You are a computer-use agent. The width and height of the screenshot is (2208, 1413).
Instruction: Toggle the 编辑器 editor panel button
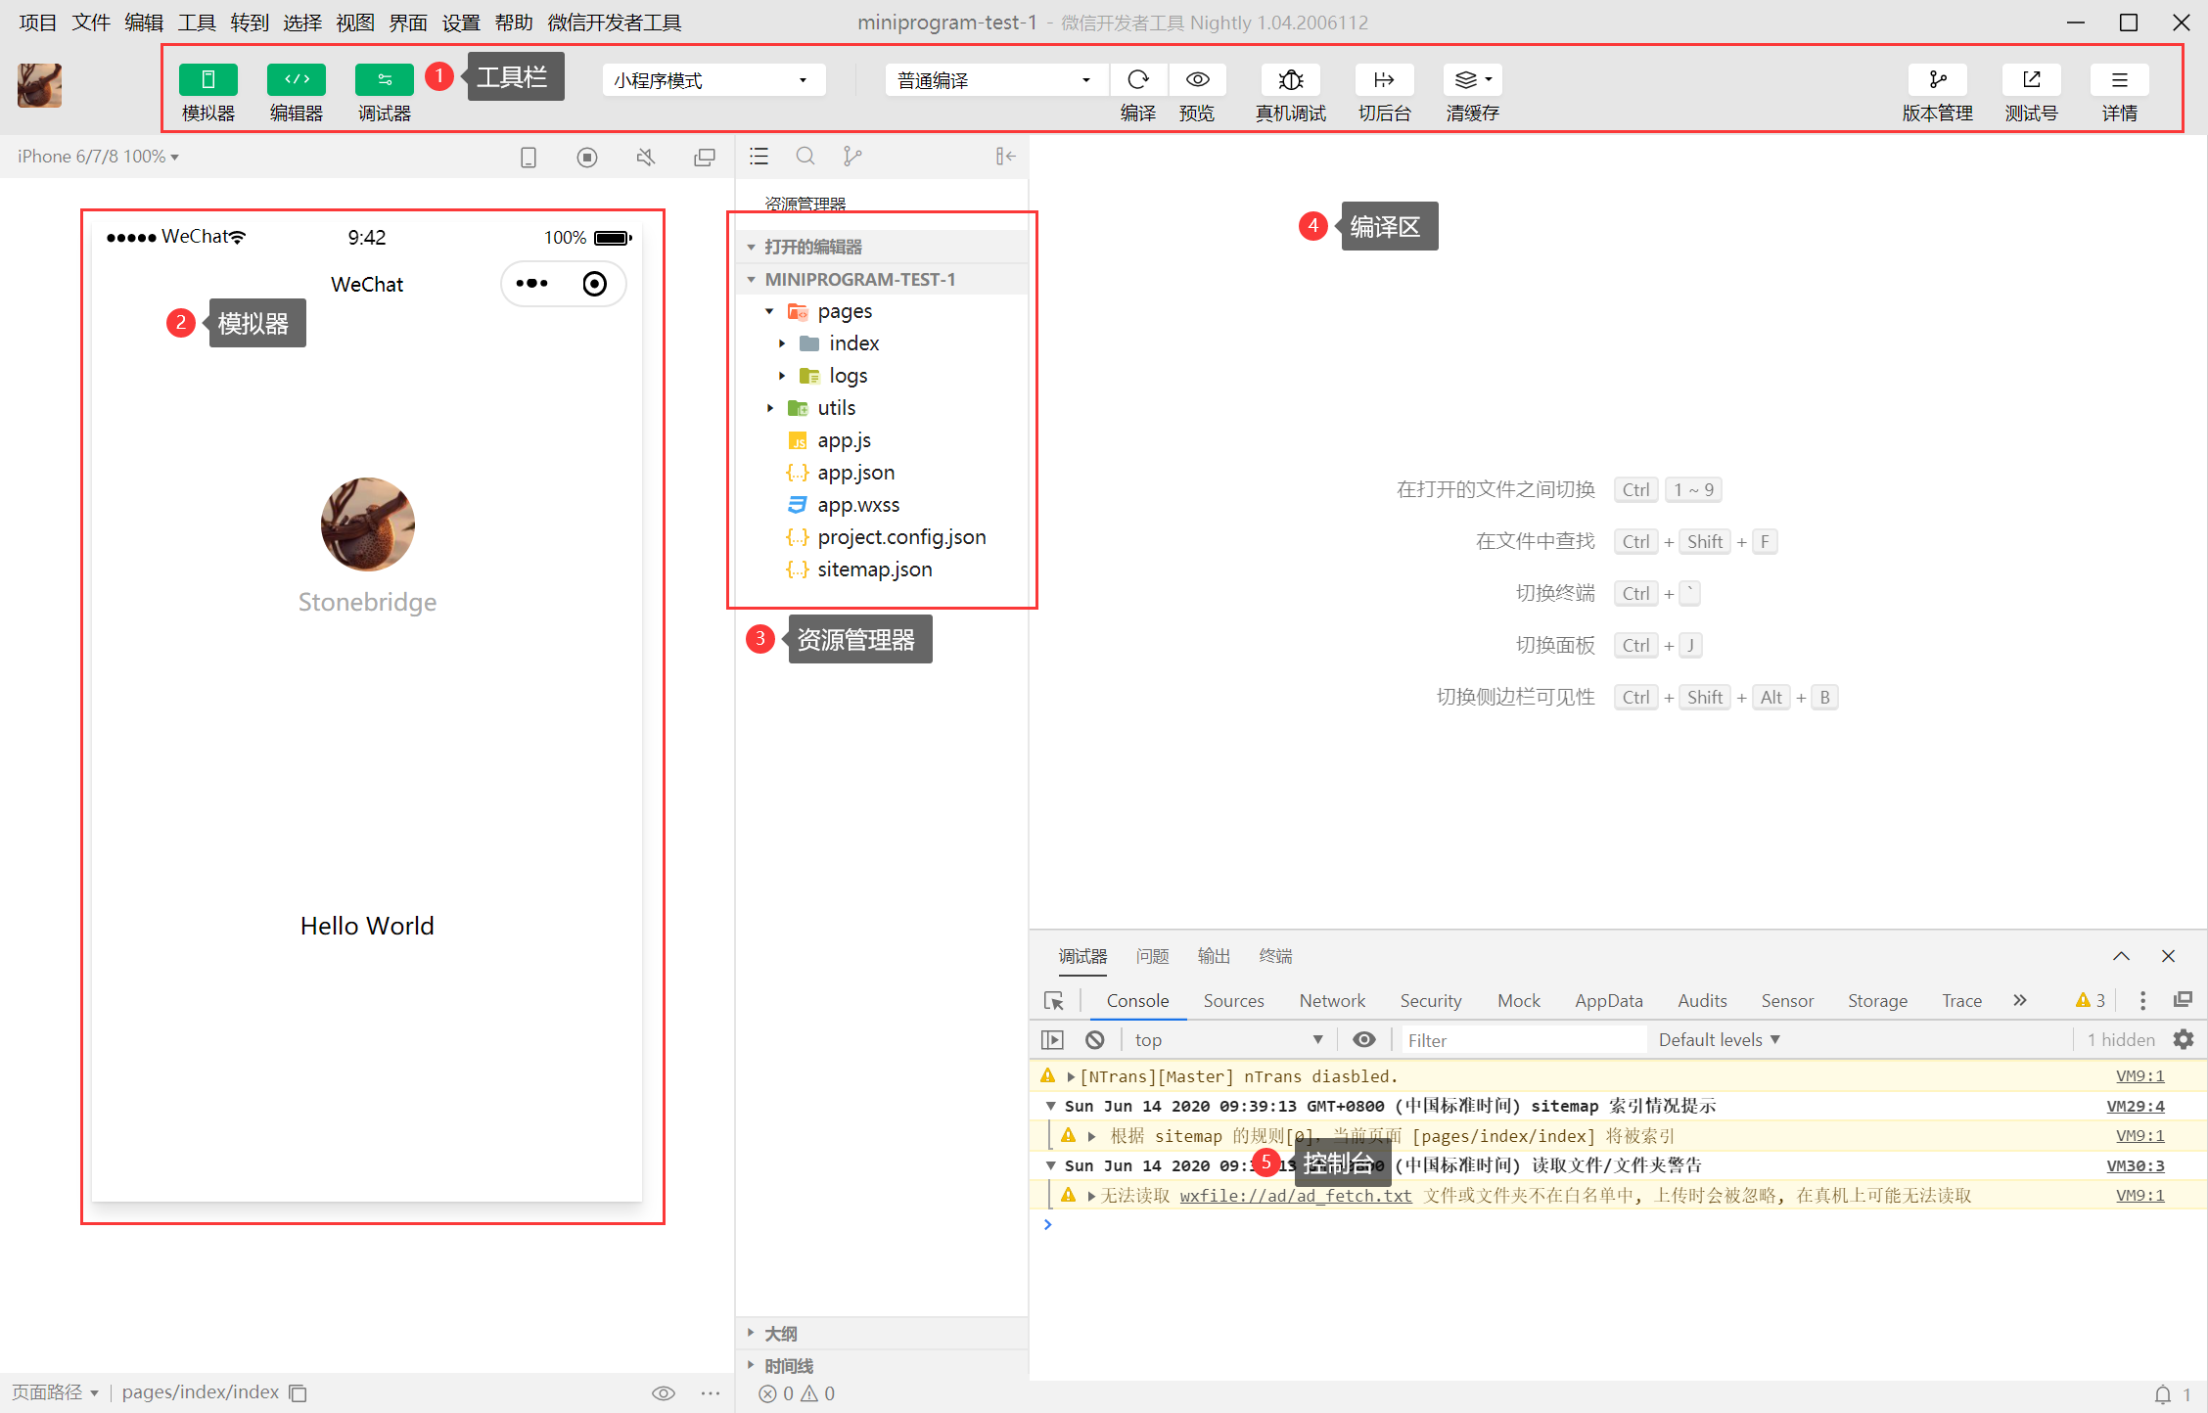(297, 79)
